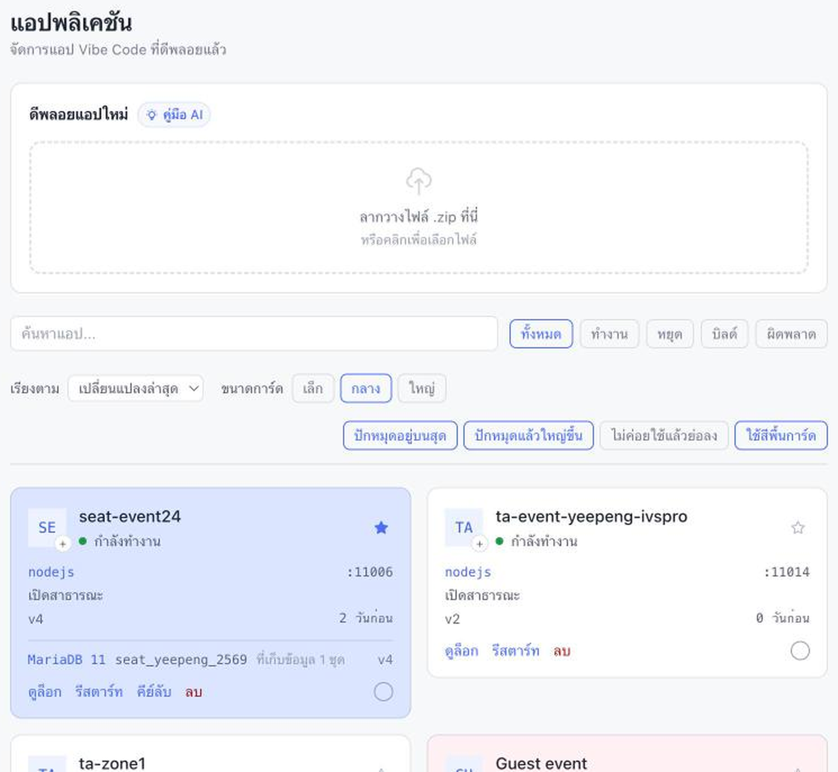Viewport: 838px width, 772px height.
Task: Filter apps by ผิดพลาด status
Action: click(791, 334)
